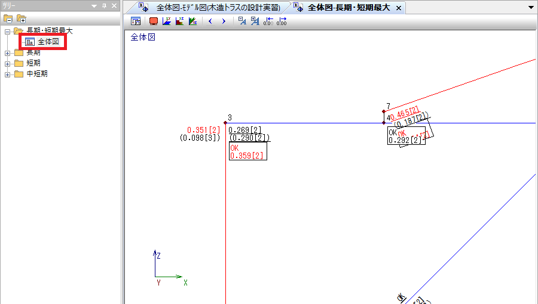Screen dimensions: 538x304
Task: Collapse all folders icon in tree panel
Action: coord(8,18)
